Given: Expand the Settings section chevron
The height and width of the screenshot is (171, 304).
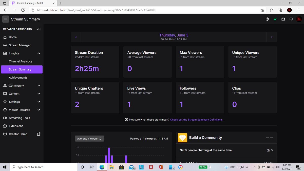Looking at the screenshot, I should click(x=39, y=102).
